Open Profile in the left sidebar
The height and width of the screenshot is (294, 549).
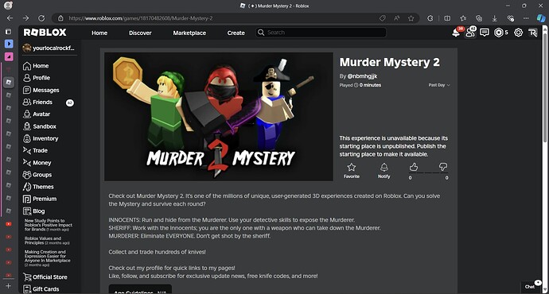click(37, 78)
